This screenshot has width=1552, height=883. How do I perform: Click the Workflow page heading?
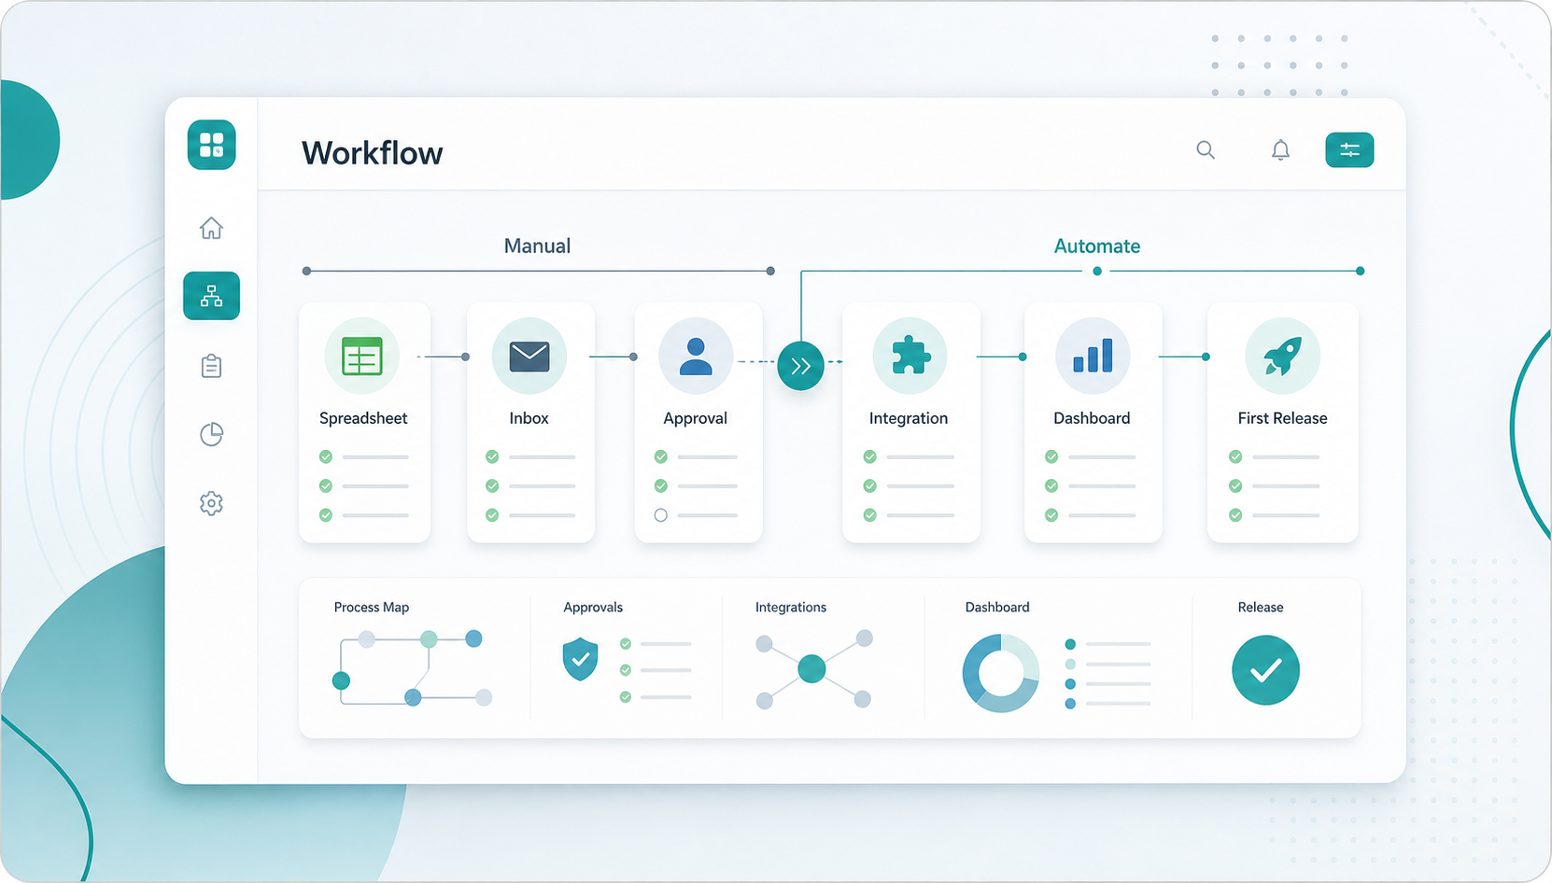(x=372, y=153)
